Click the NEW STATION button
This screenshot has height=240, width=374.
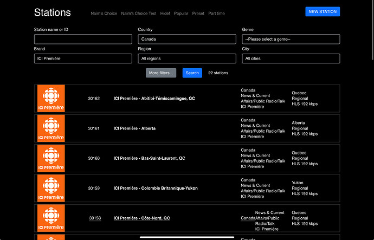coord(323,12)
